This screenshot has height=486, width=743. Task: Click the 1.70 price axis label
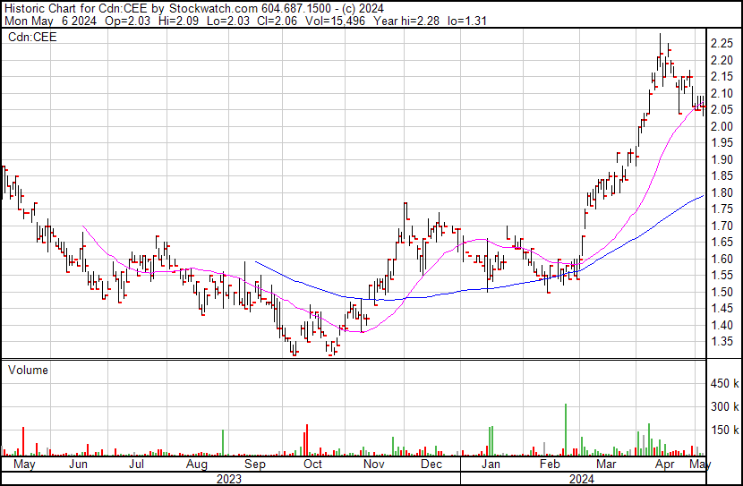pyautogui.click(x=722, y=226)
